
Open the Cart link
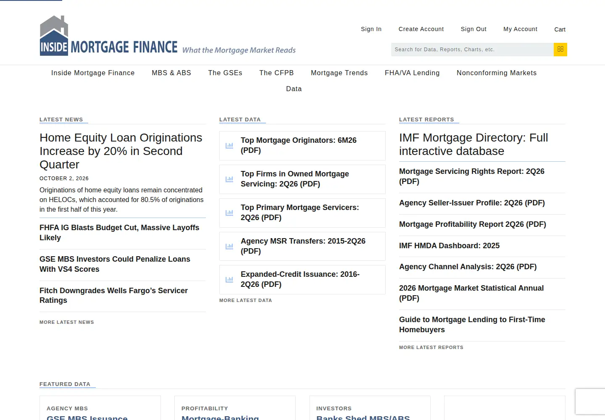click(560, 29)
